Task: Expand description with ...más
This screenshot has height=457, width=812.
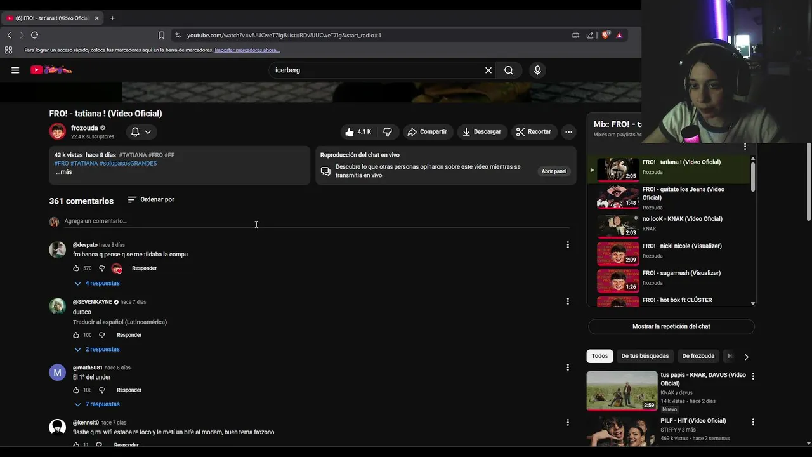Action: point(63,172)
